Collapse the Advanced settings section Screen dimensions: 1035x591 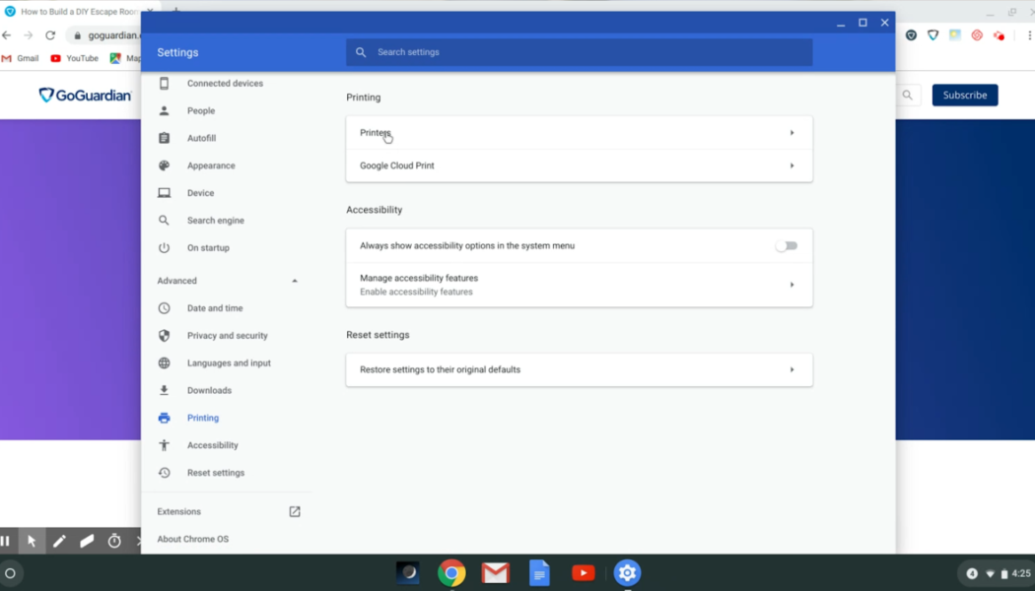click(294, 280)
